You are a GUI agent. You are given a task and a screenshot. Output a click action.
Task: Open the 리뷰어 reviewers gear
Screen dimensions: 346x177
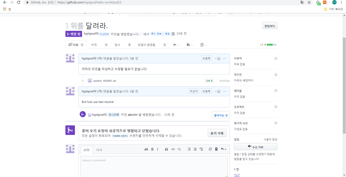[276, 58]
